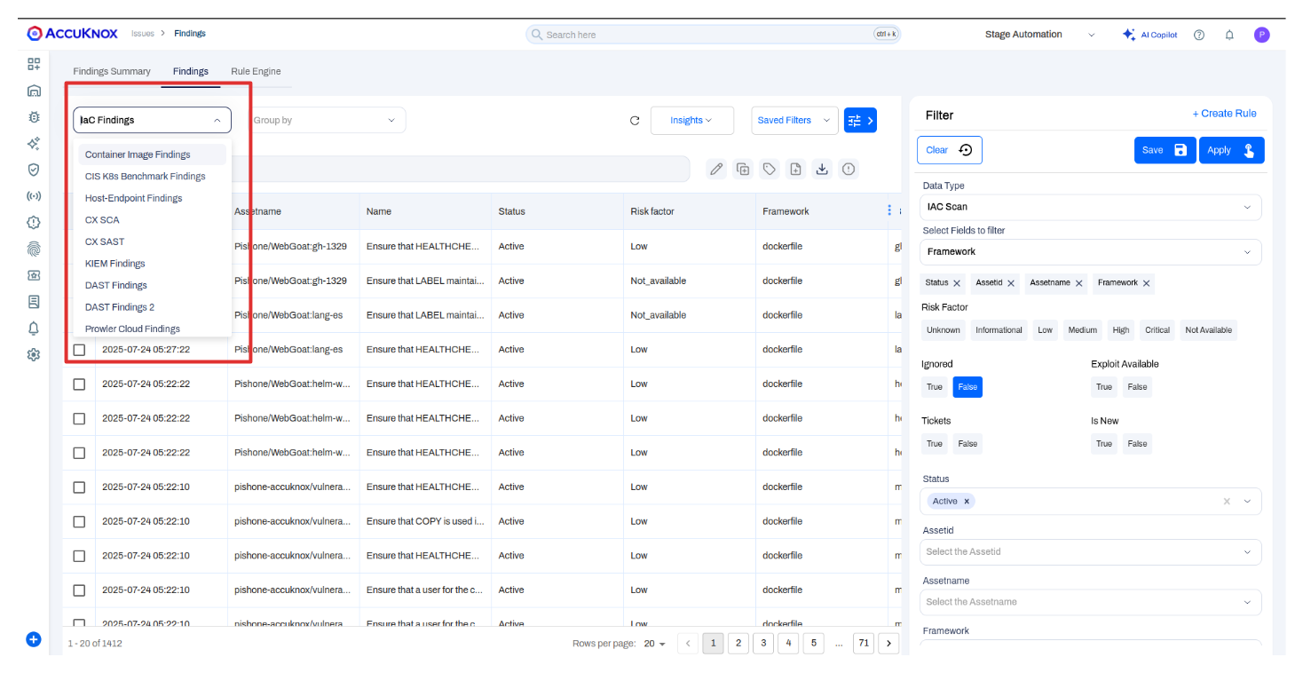Open the shield checkmark icon in sidebar

click(x=34, y=170)
